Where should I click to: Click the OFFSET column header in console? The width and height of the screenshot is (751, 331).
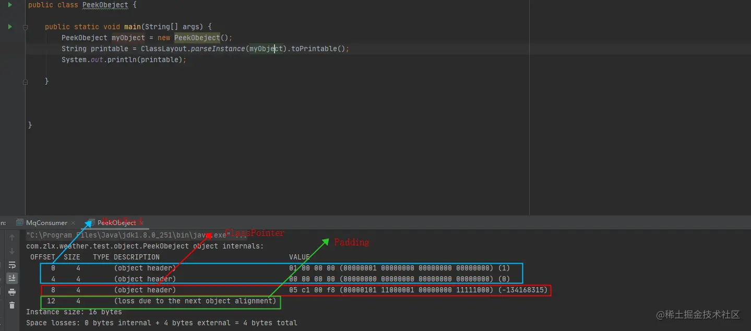coord(43,257)
